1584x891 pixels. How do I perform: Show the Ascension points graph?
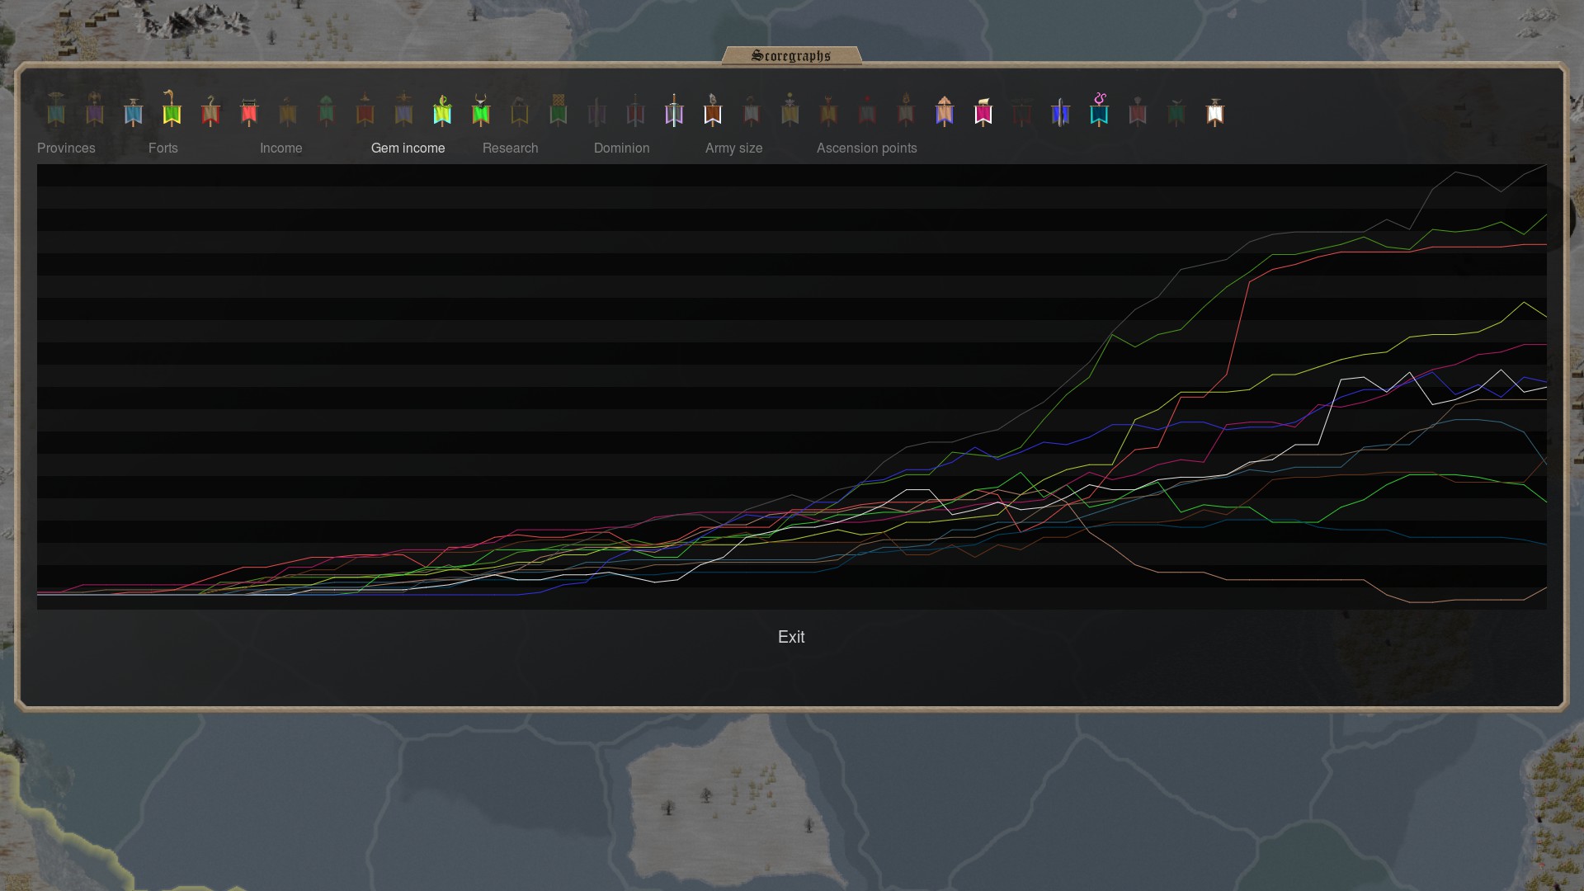click(x=867, y=148)
